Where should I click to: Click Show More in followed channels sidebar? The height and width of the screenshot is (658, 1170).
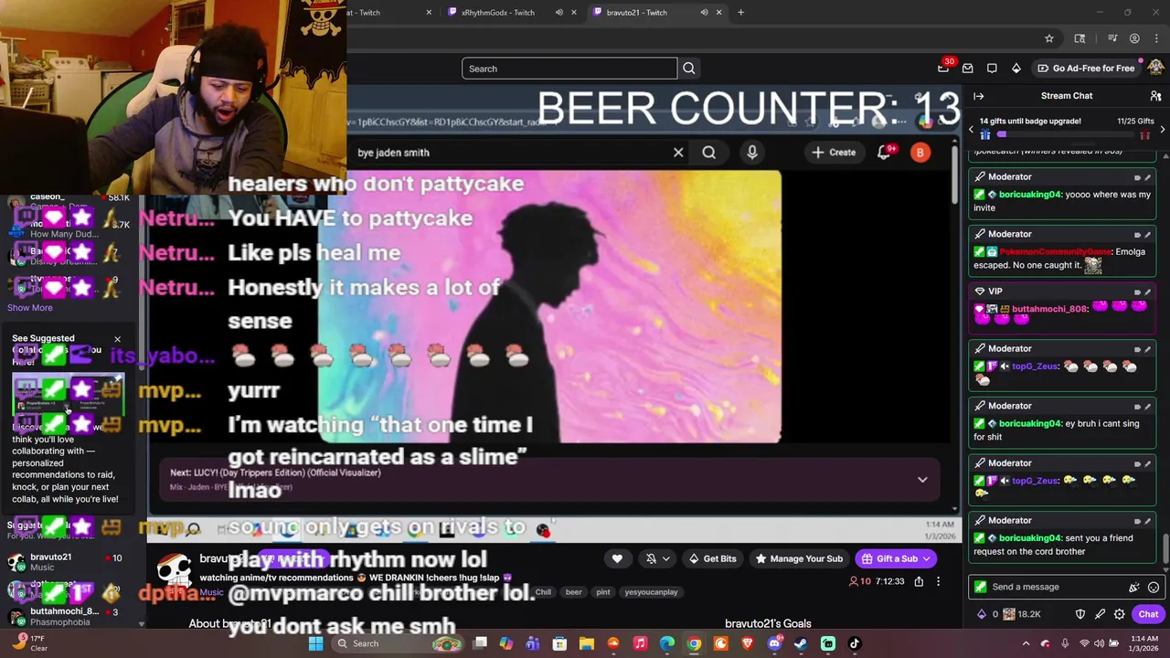[x=30, y=308]
